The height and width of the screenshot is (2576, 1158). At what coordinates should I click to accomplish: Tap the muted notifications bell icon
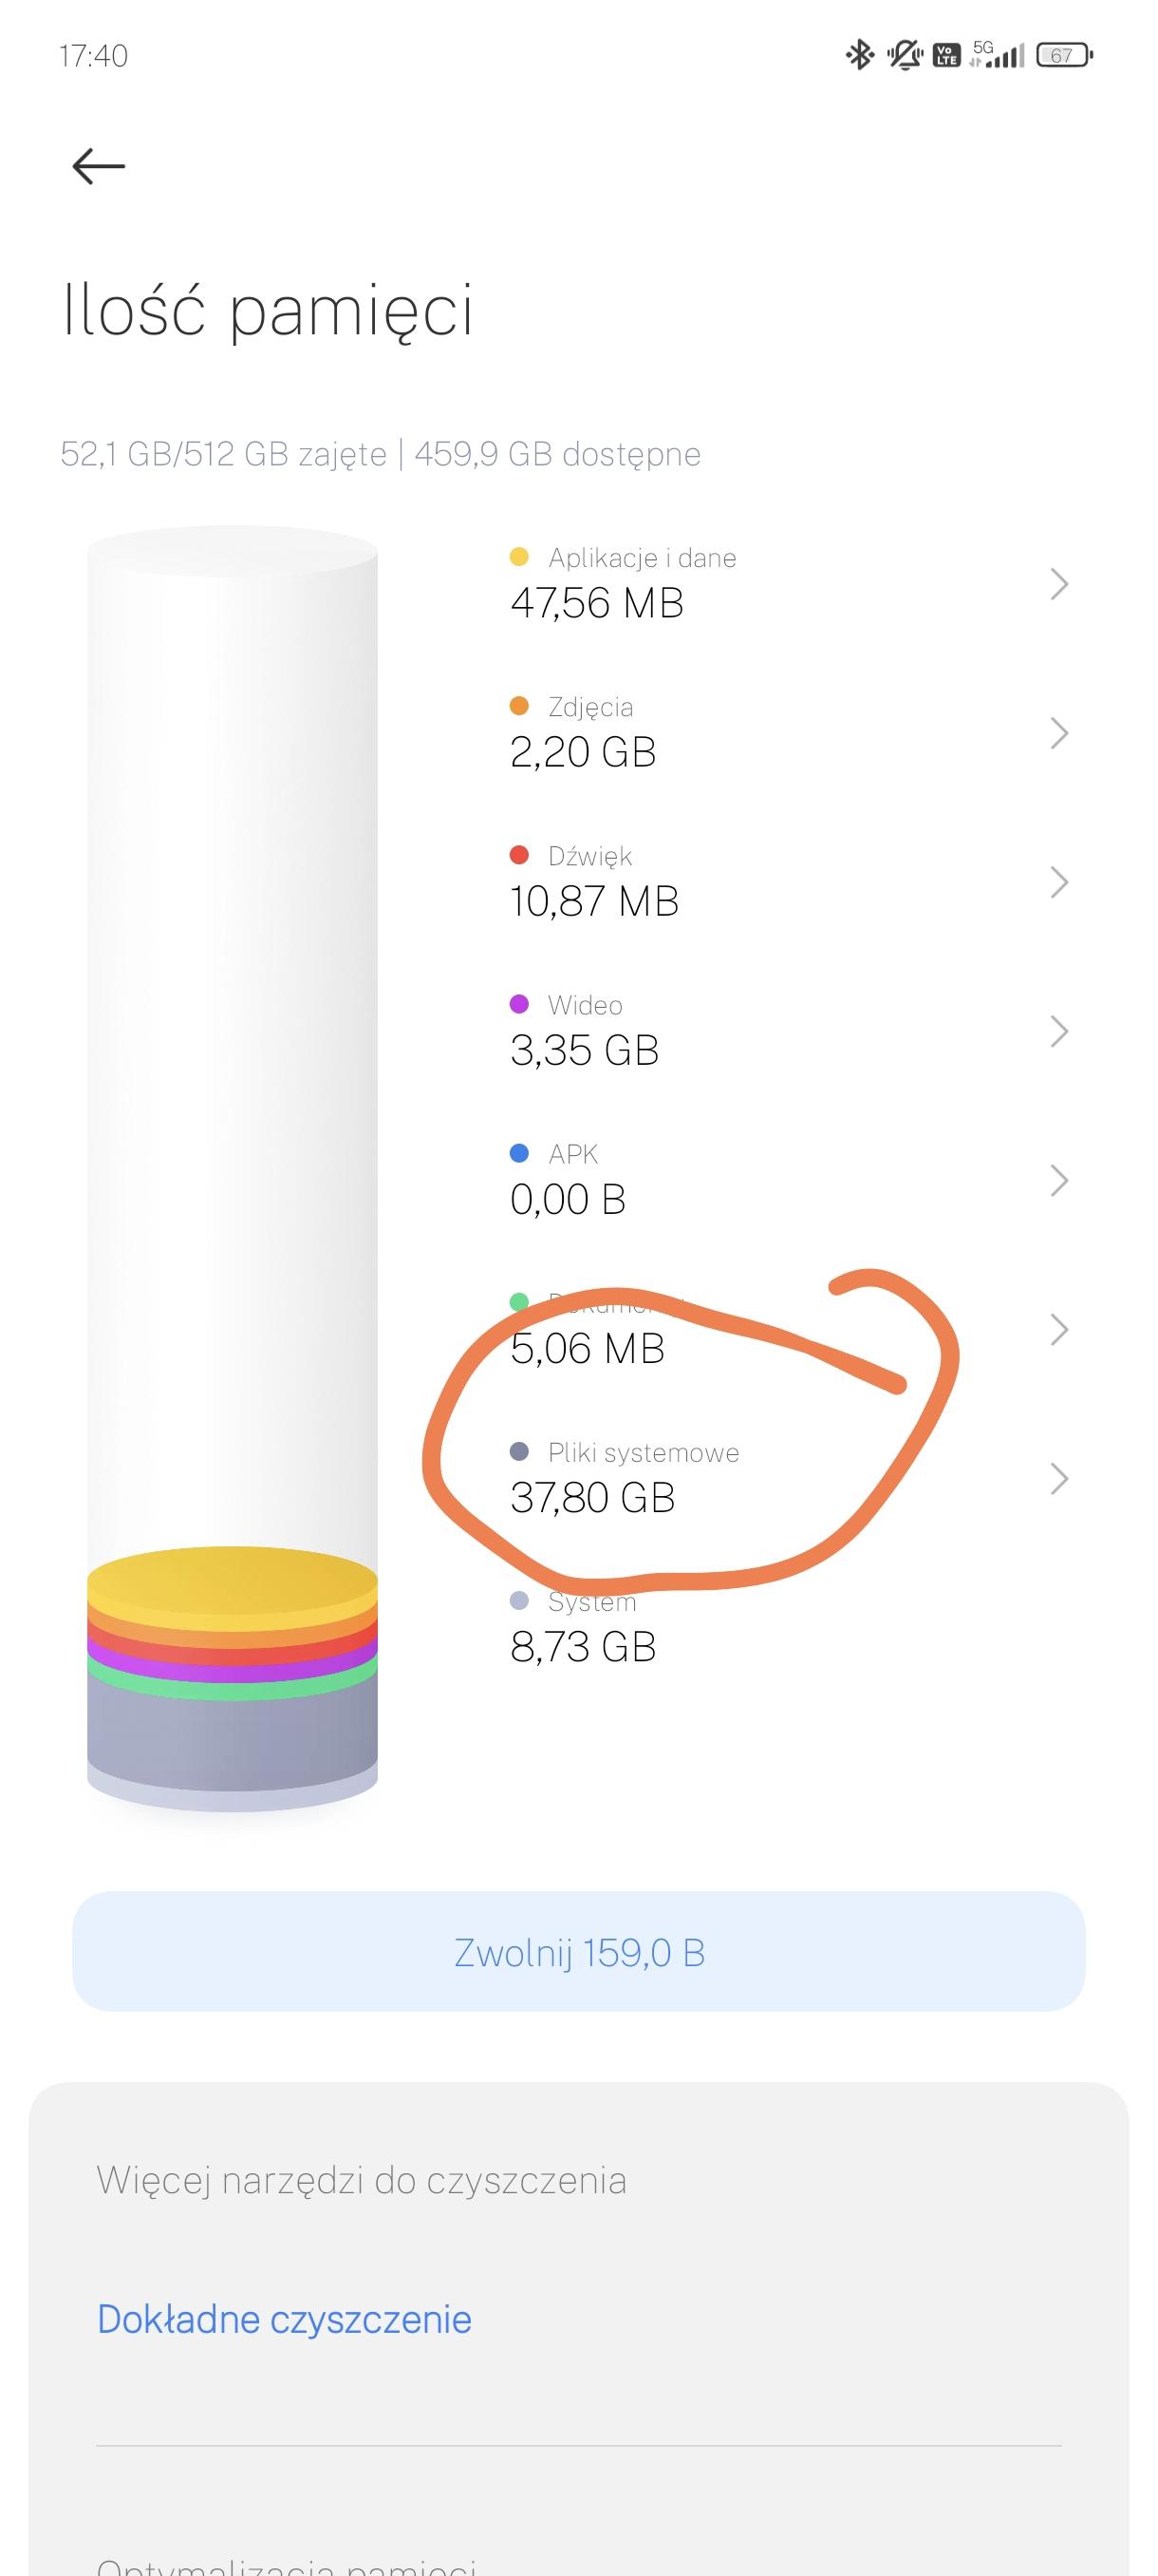click(905, 55)
